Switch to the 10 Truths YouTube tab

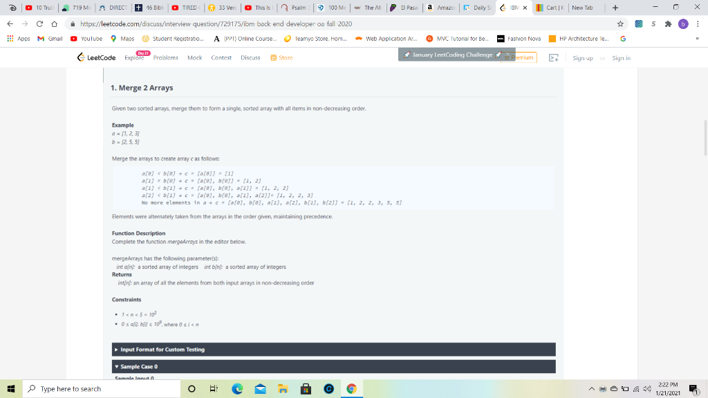point(41,8)
